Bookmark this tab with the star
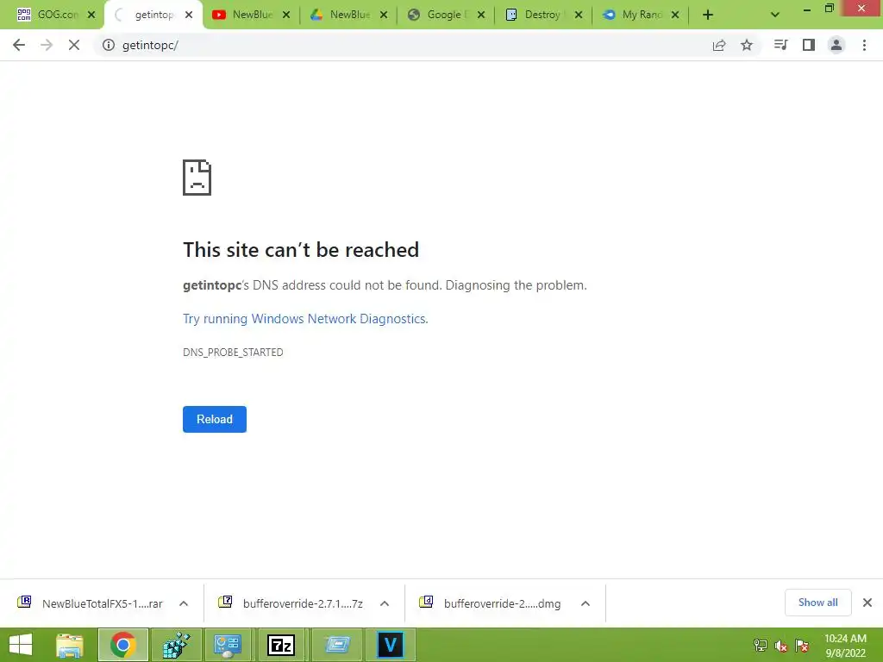This screenshot has width=883, height=662. click(747, 45)
